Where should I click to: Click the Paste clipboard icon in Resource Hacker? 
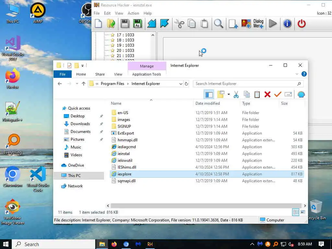point(204,23)
